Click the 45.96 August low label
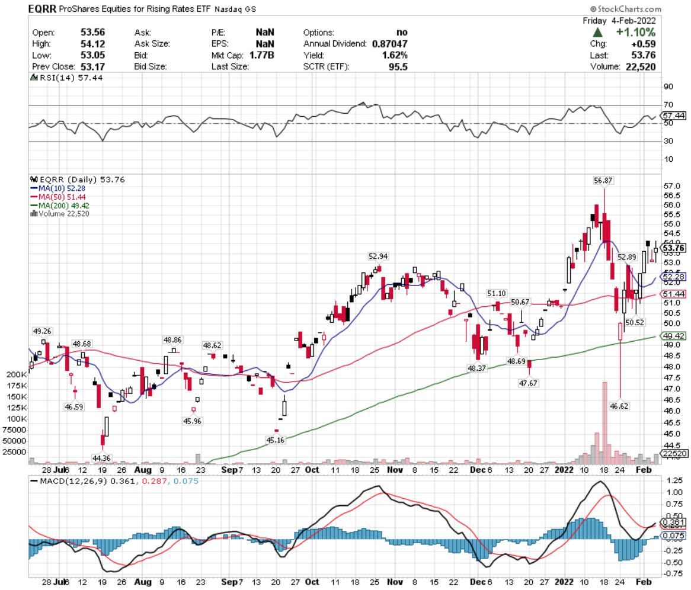 [x=193, y=421]
